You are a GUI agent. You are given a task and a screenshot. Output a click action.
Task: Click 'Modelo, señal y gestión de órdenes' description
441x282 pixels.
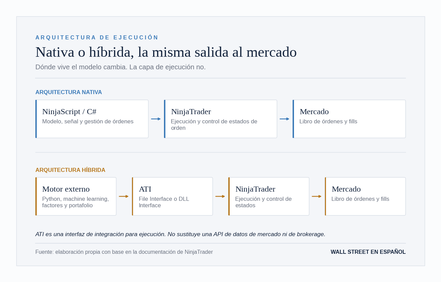[88, 122]
